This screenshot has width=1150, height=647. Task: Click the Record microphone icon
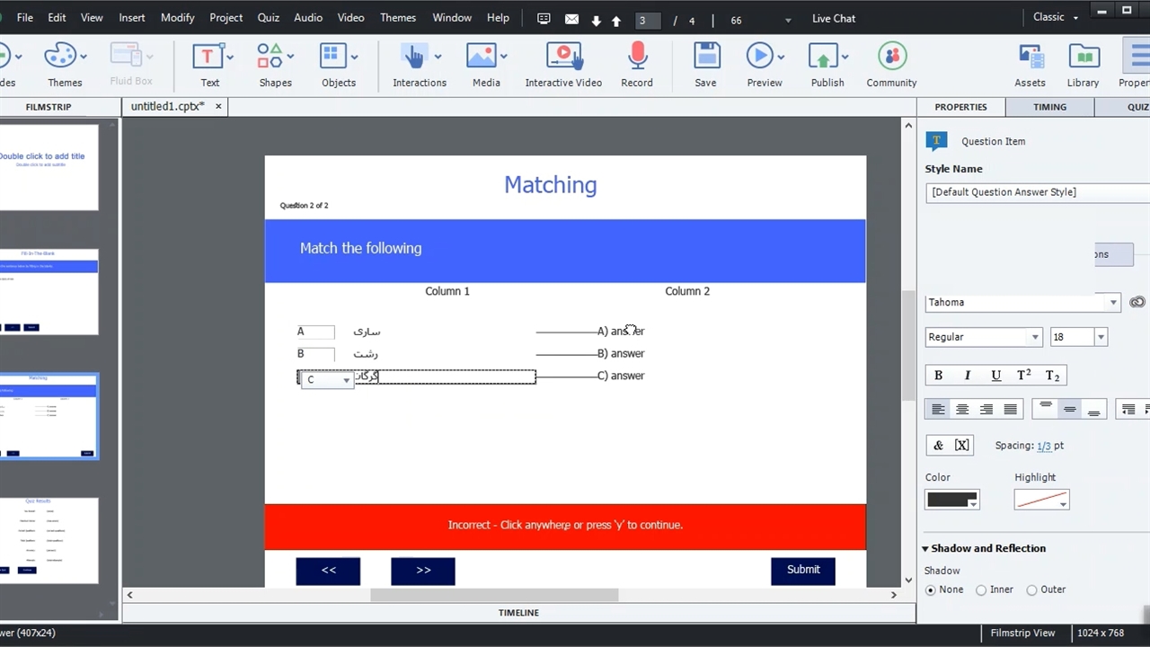637,58
